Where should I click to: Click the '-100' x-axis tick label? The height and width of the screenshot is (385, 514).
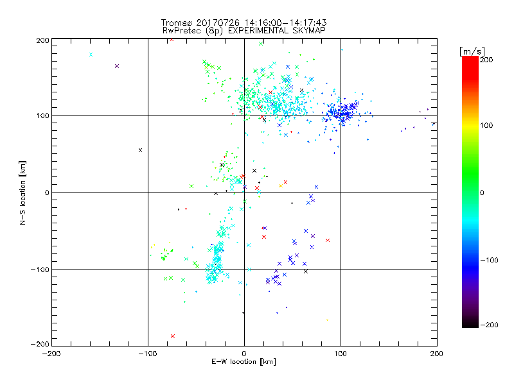[148, 354]
